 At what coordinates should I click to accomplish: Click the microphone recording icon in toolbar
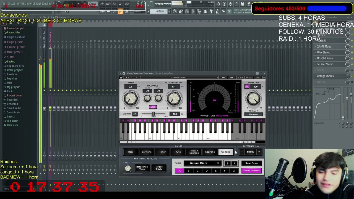(x=230, y=4)
